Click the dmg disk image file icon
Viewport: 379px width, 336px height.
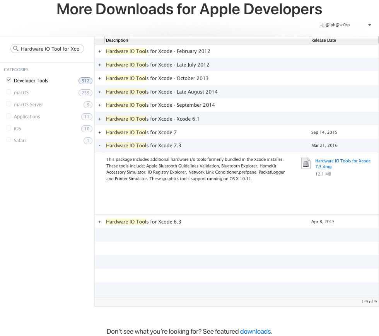click(306, 163)
